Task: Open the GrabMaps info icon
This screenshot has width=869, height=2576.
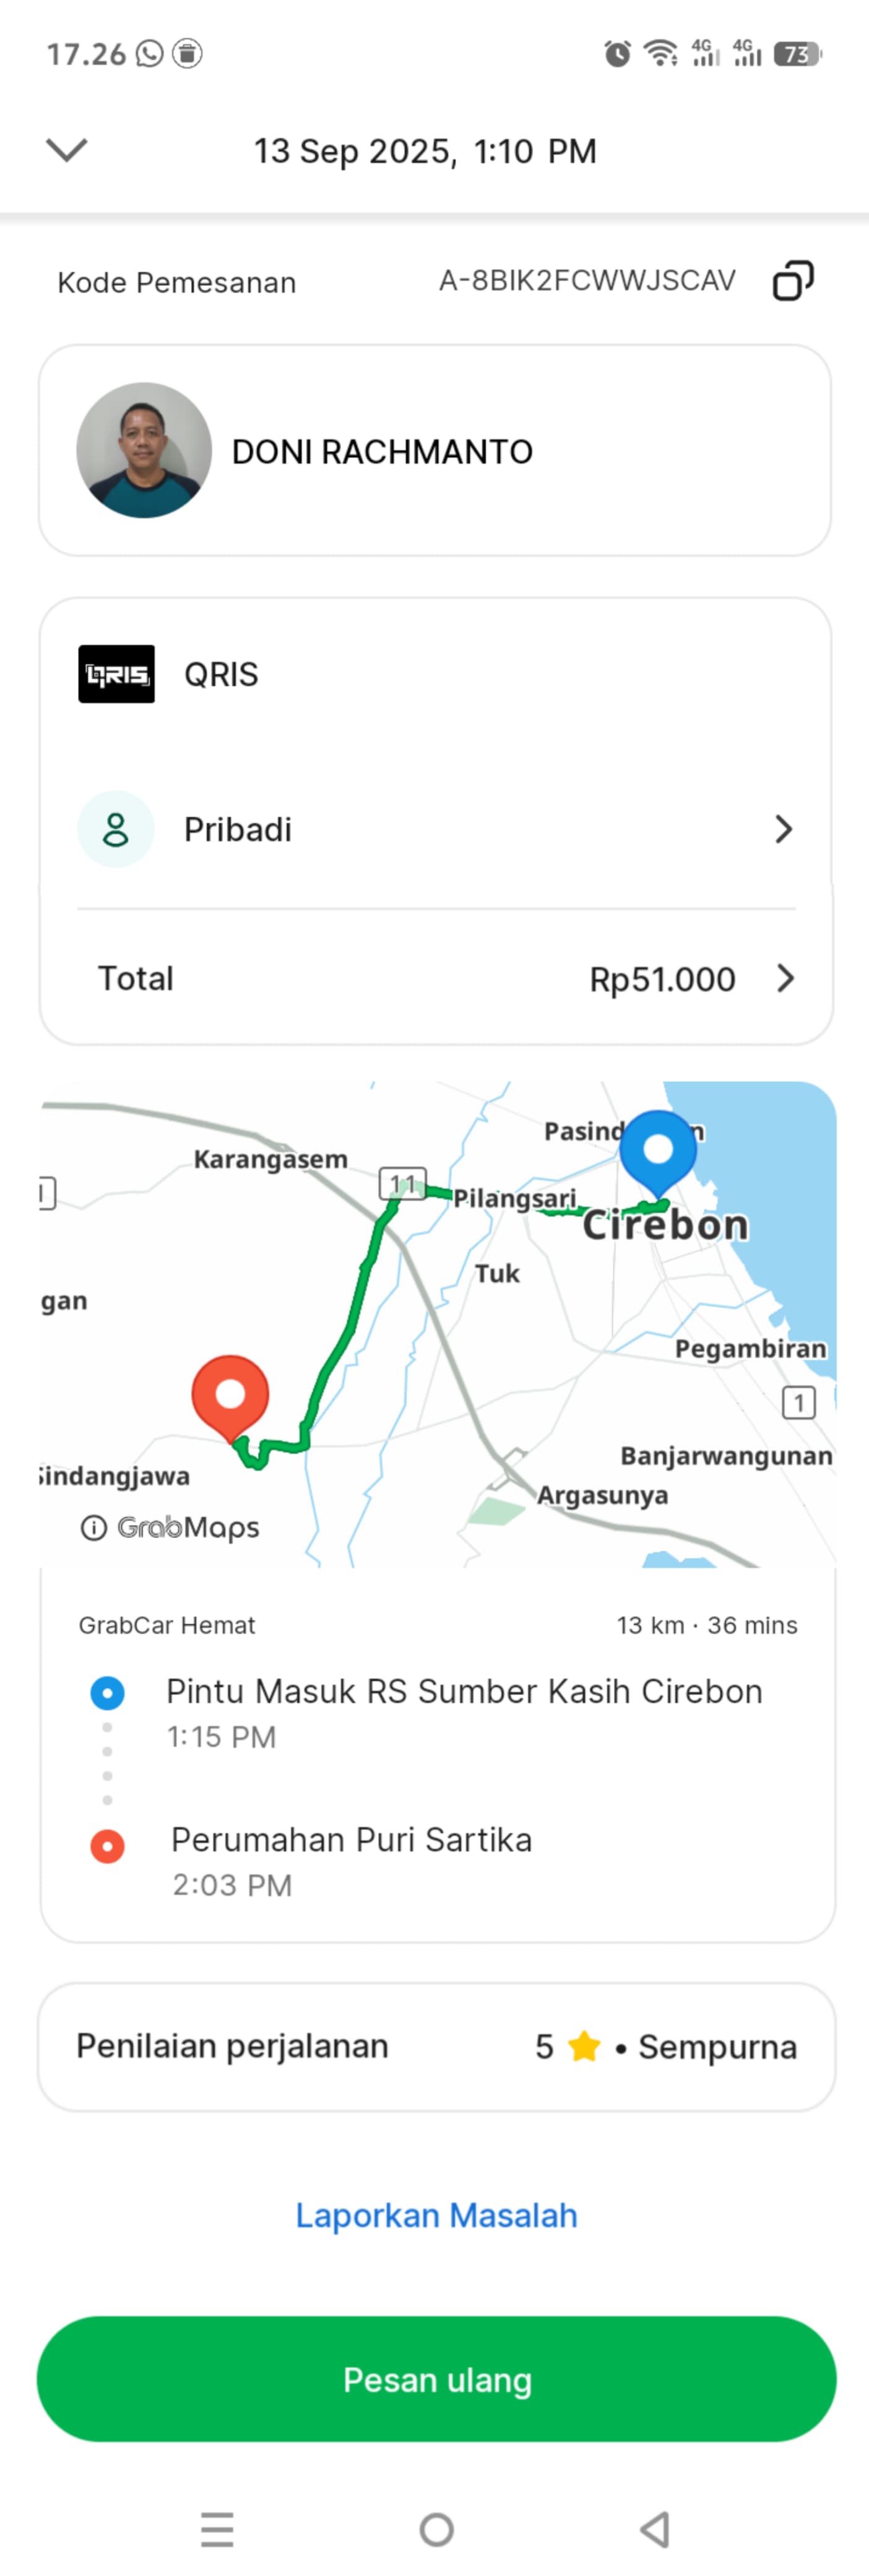Action: tap(93, 1527)
